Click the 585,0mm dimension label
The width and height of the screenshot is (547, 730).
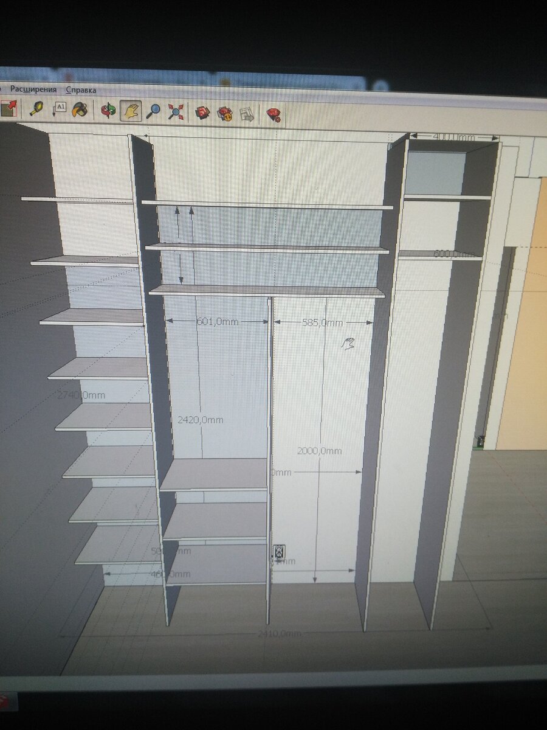point(322,323)
